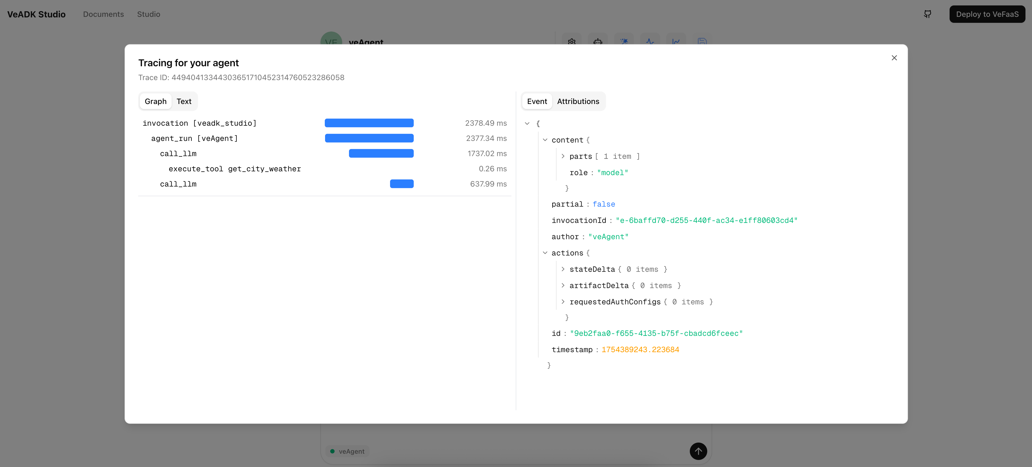Collapse the content node
Screen dimensions: 1032x467
click(x=545, y=140)
